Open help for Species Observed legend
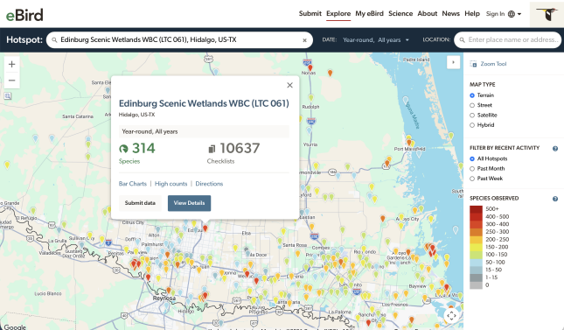 point(555,199)
